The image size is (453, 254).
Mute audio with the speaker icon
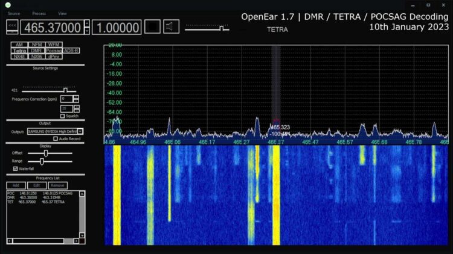click(x=172, y=27)
